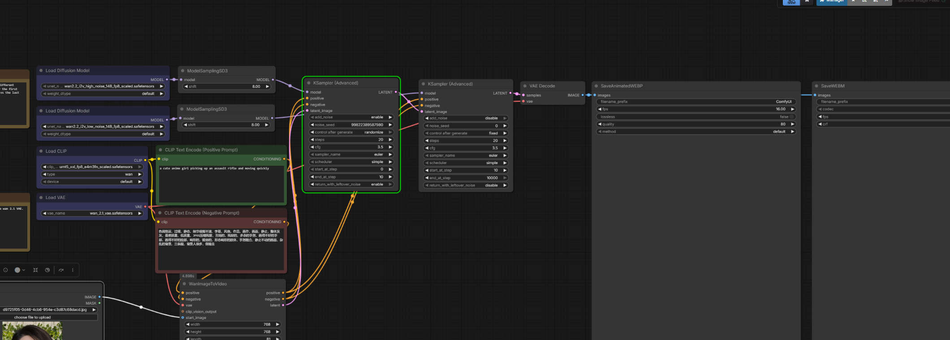Click the SaveAnimatedWEBP node title
Image resolution: width=950 pixels, height=340 pixels.
coord(622,86)
